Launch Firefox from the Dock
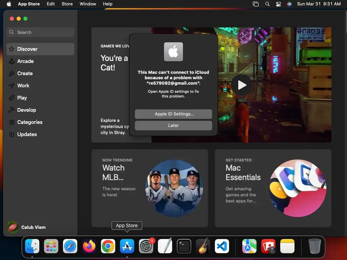 (x=89, y=246)
